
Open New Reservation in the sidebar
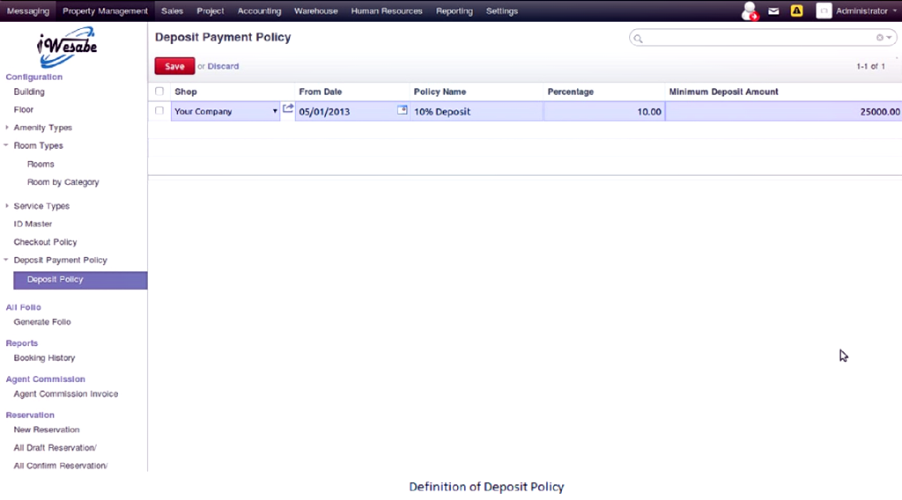(47, 430)
